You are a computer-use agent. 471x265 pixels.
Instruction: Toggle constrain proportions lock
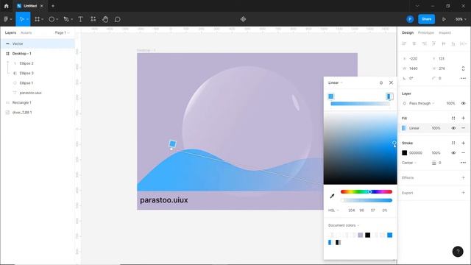click(x=463, y=68)
